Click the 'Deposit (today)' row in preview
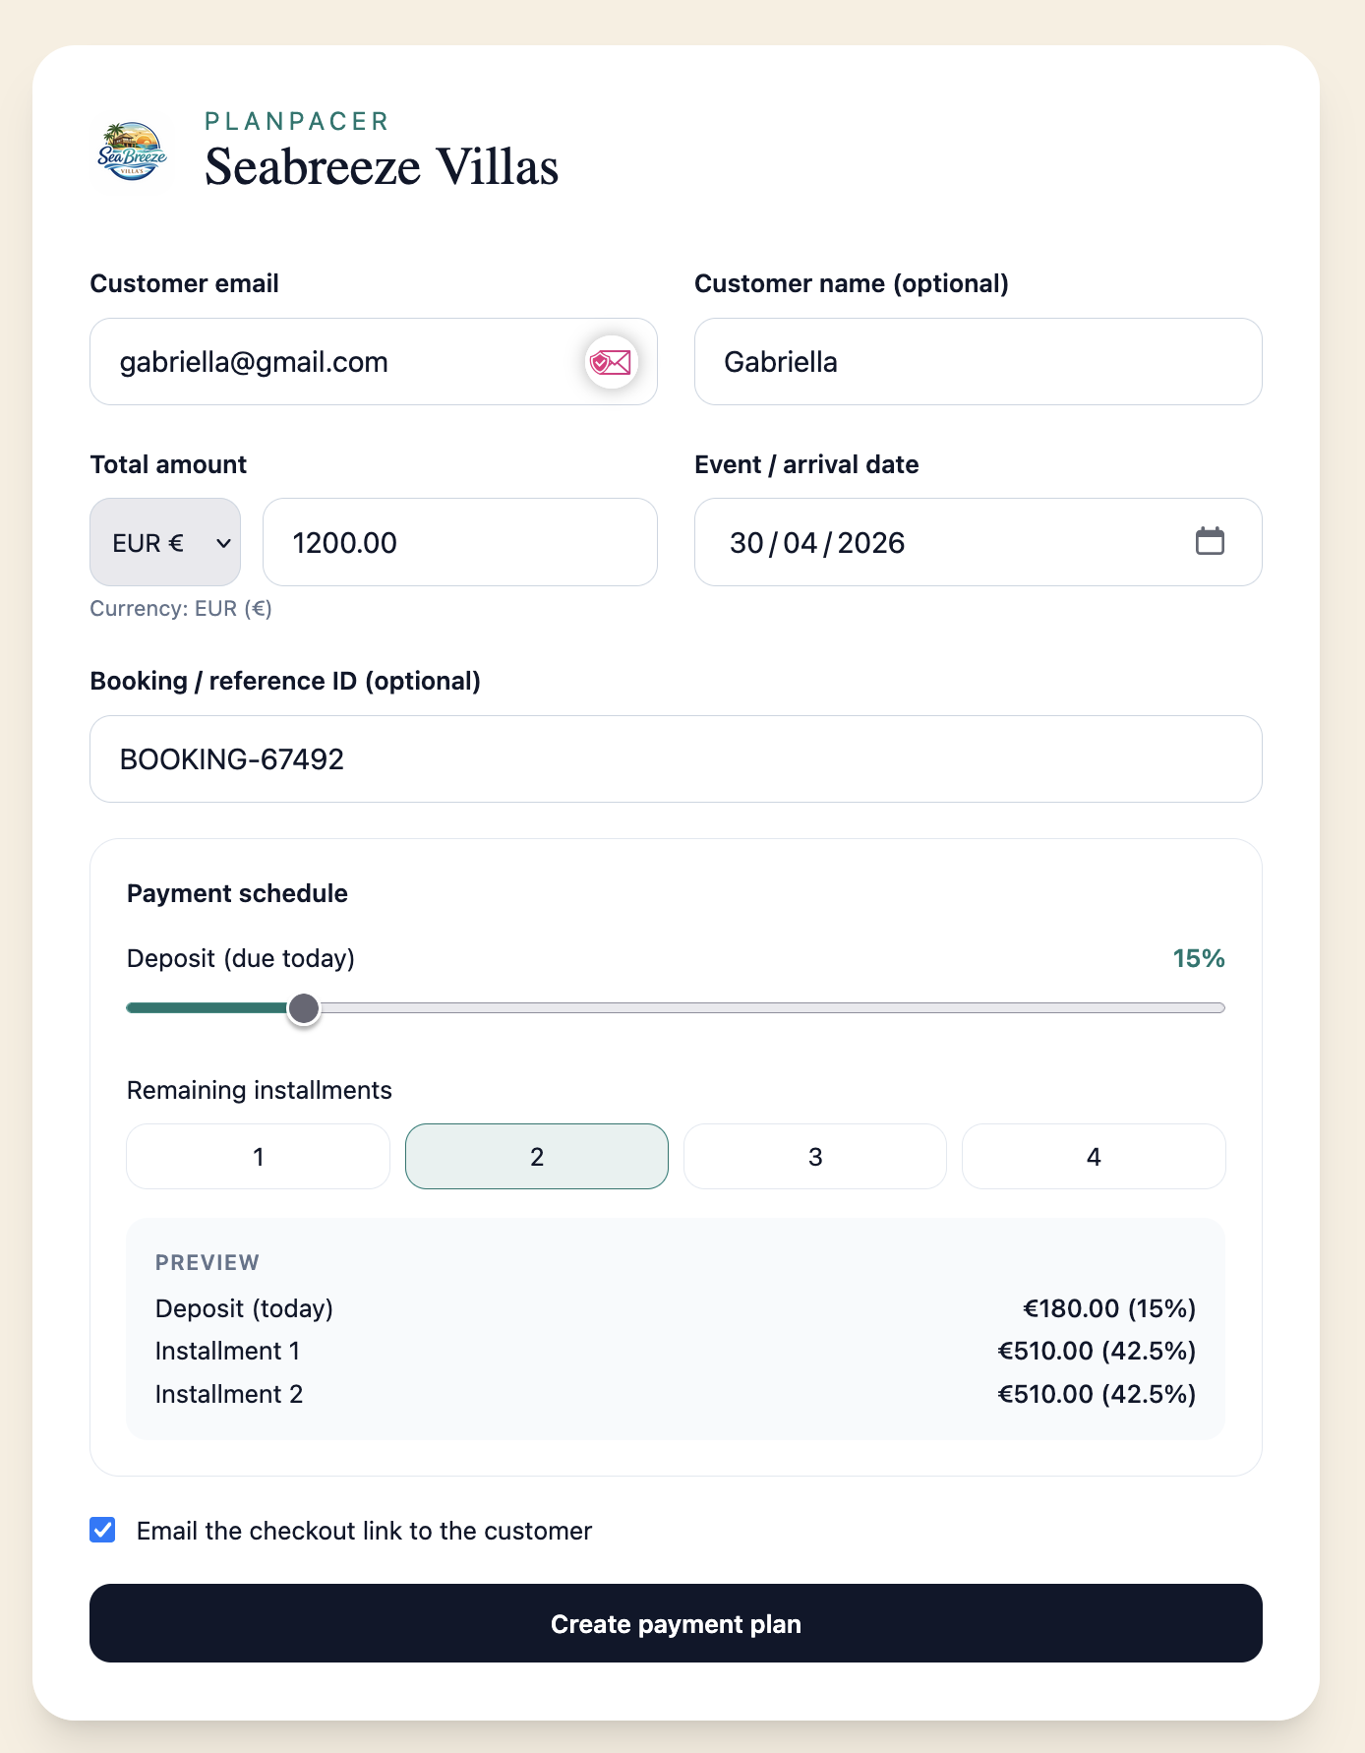 click(x=244, y=1308)
